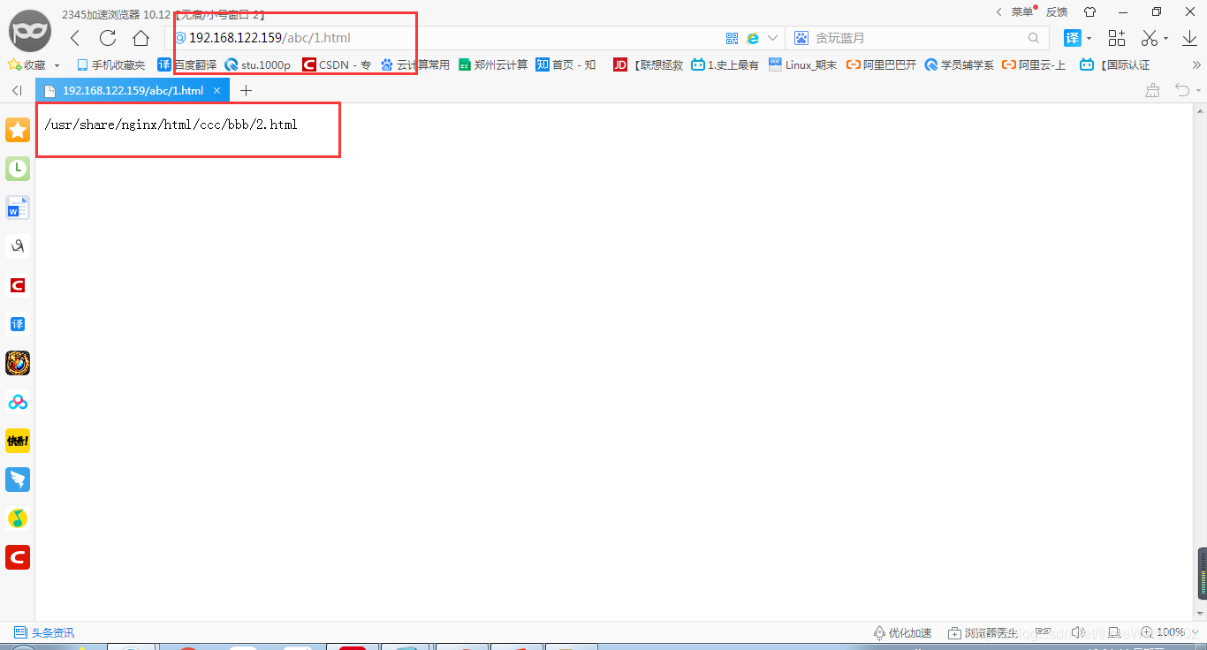Restore recently closed tab arrow
Image resolution: width=1207 pixels, height=650 pixels.
click(1181, 90)
